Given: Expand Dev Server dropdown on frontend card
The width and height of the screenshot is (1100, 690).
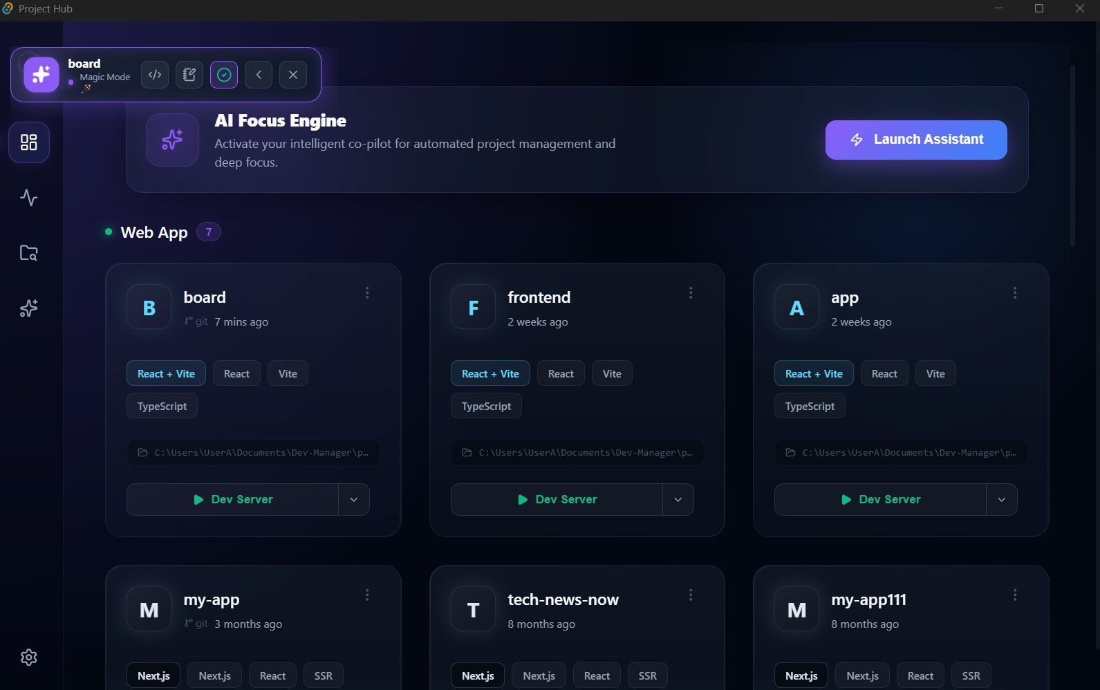Looking at the screenshot, I should [x=678, y=499].
